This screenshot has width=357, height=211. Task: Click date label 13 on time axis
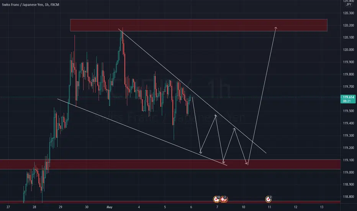point(322,207)
